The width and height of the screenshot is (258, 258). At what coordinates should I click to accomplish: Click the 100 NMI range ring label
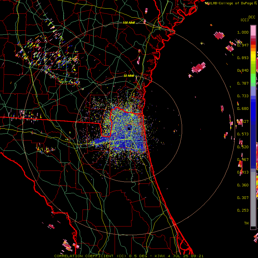129,23
